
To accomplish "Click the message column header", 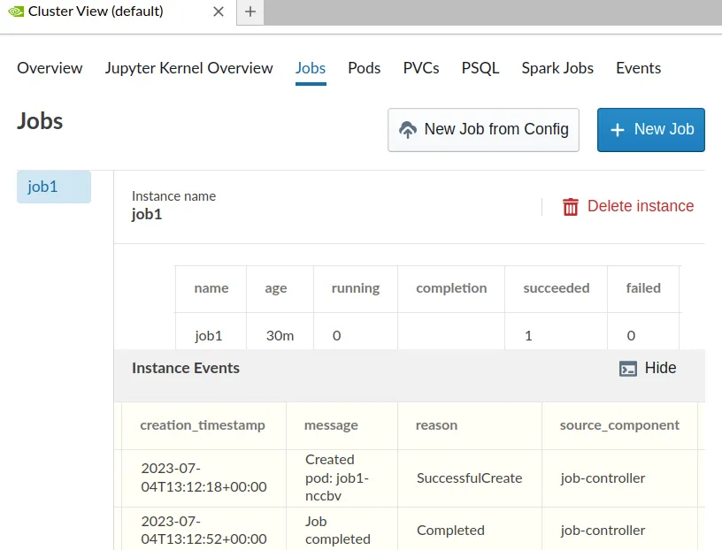I will tap(331, 425).
